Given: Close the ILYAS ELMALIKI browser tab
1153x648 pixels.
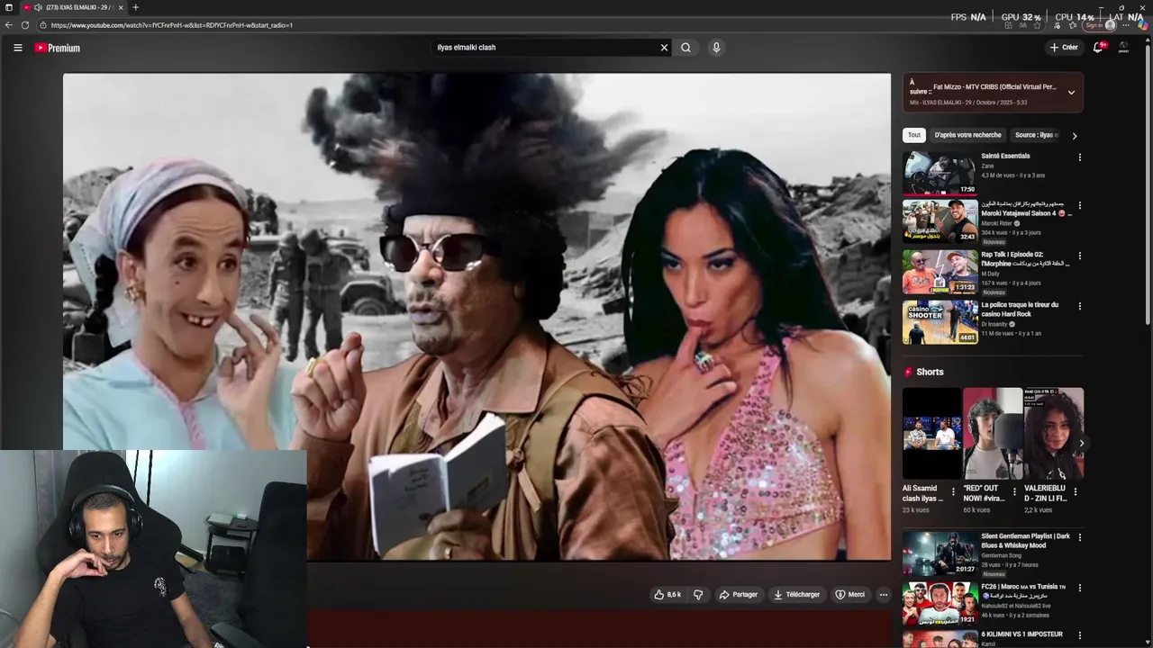Looking at the screenshot, I should click(x=121, y=7).
